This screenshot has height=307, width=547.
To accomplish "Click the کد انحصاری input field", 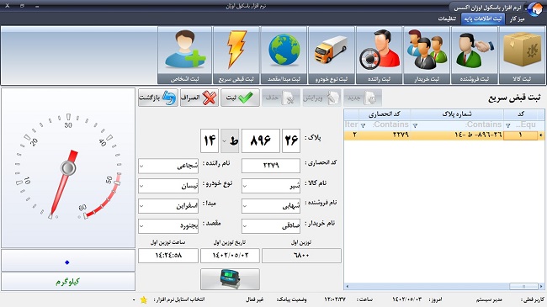I will click(x=271, y=166).
